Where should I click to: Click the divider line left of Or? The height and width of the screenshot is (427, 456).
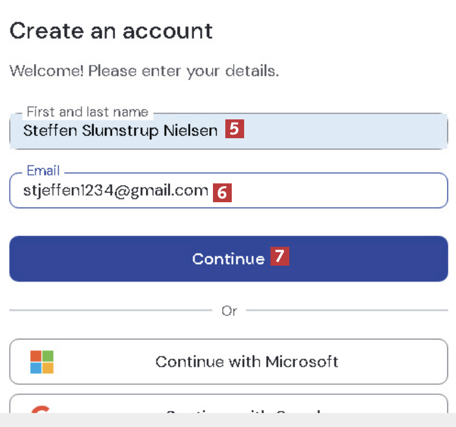(x=110, y=310)
